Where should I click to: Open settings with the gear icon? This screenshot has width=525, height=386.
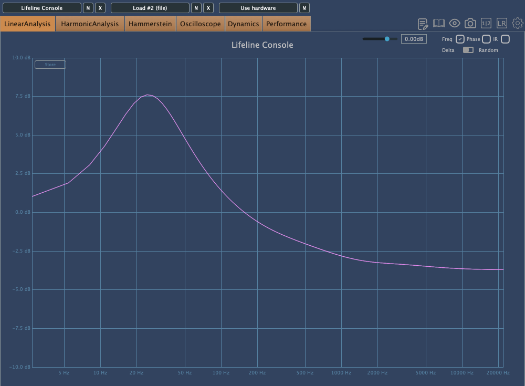pos(518,24)
